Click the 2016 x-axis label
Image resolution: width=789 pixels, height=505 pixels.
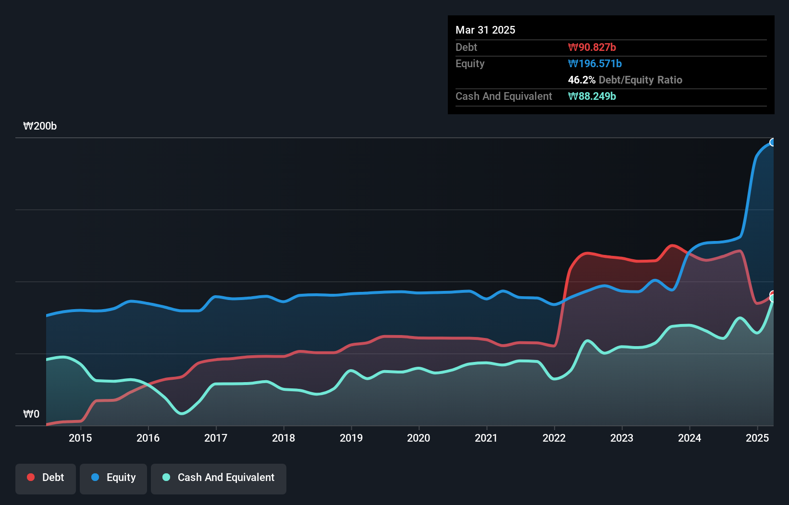click(x=148, y=438)
